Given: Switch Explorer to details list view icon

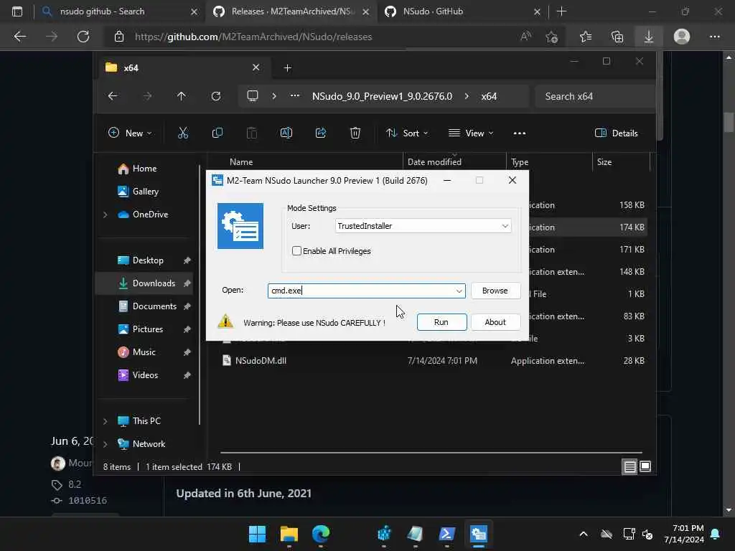Looking at the screenshot, I should tap(629, 466).
